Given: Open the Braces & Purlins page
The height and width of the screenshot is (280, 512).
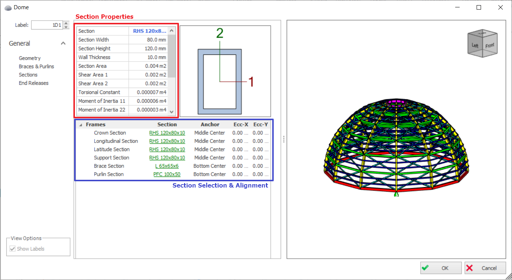Looking at the screenshot, I should 36,67.
